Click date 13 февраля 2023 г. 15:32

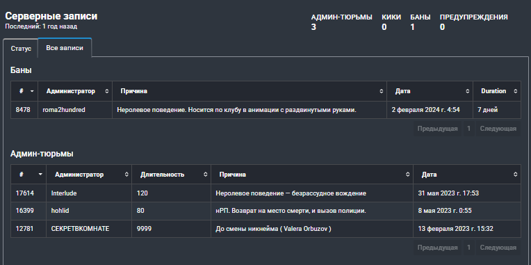pyautogui.click(x=455, y=229)
